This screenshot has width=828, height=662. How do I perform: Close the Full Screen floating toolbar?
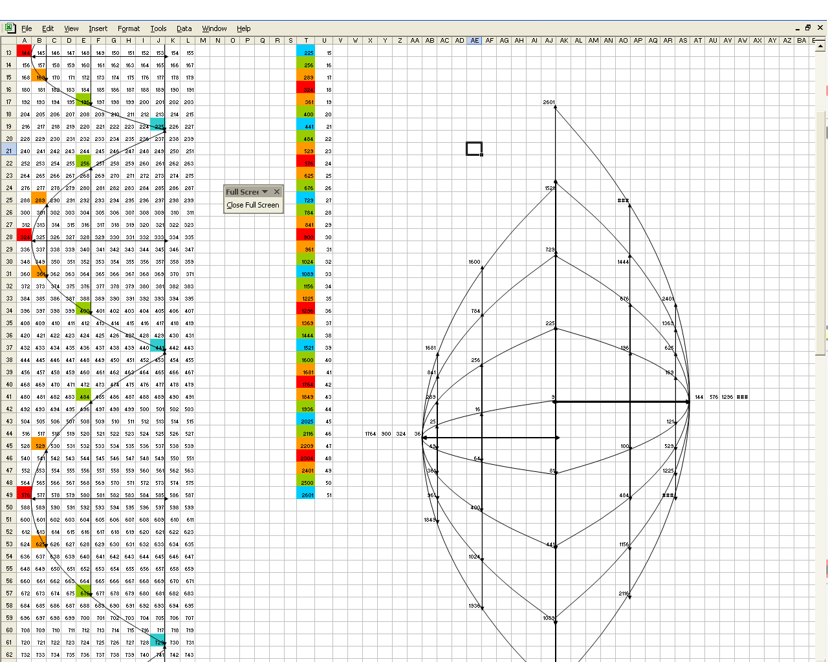[x=277, y=192]
